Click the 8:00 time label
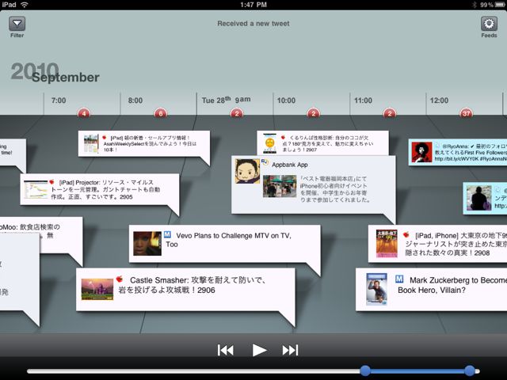 coord(135,101)
